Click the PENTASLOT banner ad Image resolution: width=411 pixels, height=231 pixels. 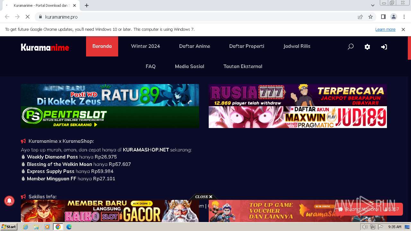(x=110, y=117)
